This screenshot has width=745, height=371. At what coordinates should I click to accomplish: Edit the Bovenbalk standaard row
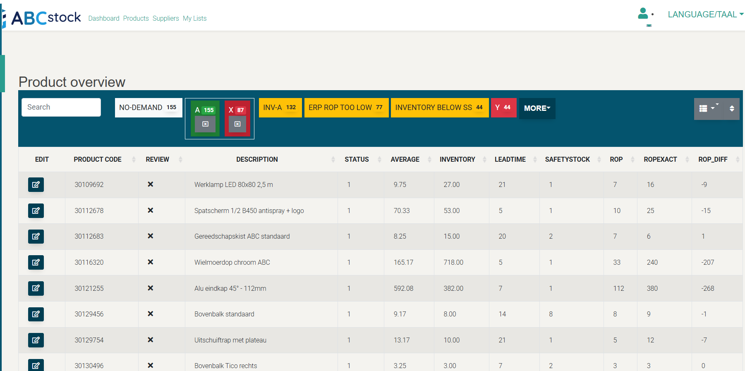(x=36, y=314)
